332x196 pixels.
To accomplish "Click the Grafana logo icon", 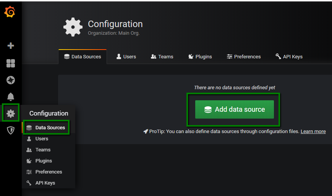I will [x=10, y=12].
